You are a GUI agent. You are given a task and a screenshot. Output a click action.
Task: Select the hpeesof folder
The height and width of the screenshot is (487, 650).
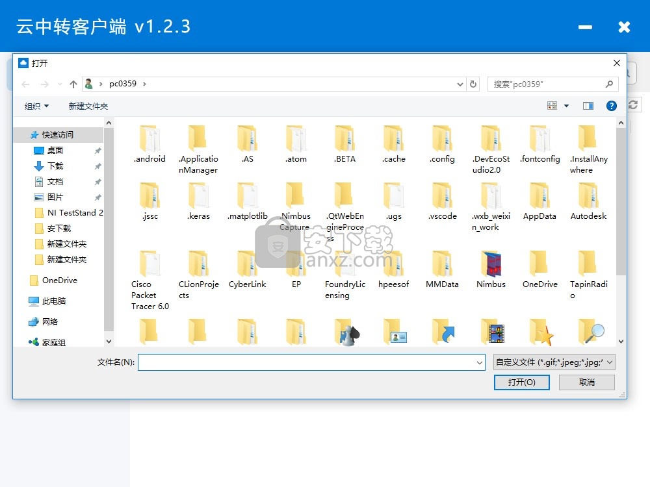point(393,269)
